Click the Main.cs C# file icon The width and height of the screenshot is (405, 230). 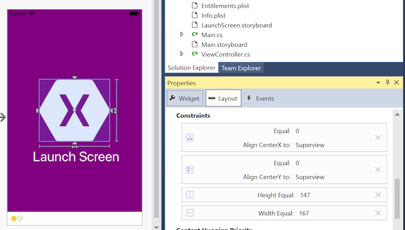coord(195,34)
